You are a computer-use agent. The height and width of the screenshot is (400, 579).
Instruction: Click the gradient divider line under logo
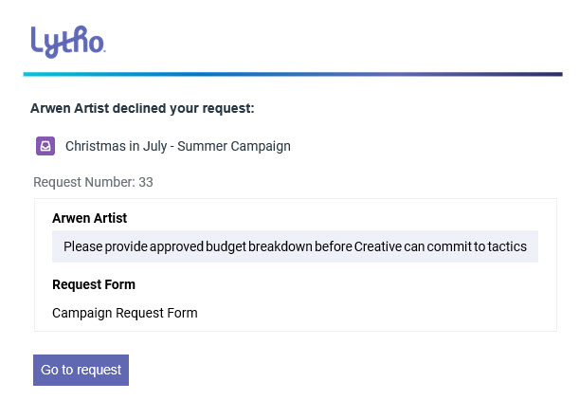click(x=293, y=73)
